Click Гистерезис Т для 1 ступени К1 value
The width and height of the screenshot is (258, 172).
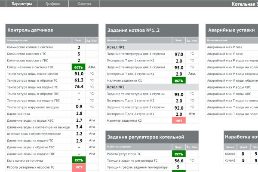click(x=179, y=61)
